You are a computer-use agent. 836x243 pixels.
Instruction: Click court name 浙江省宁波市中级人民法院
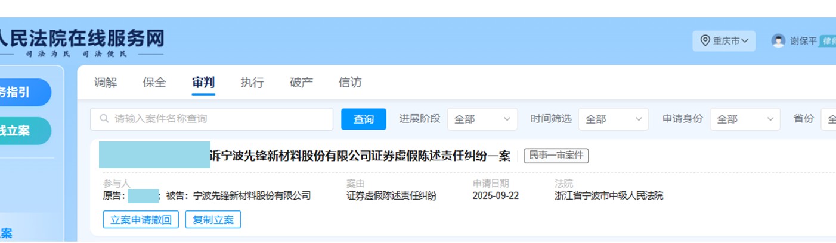(608, 195)
